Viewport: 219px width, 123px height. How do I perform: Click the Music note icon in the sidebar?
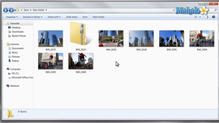9,53
